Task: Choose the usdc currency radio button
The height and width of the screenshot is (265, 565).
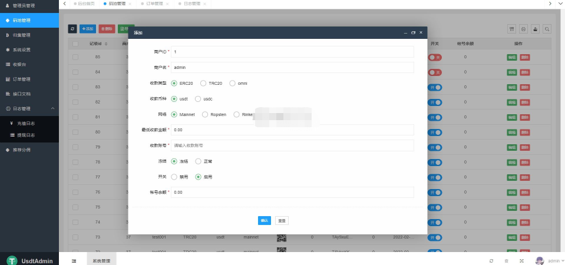Action: coord(198,99)
